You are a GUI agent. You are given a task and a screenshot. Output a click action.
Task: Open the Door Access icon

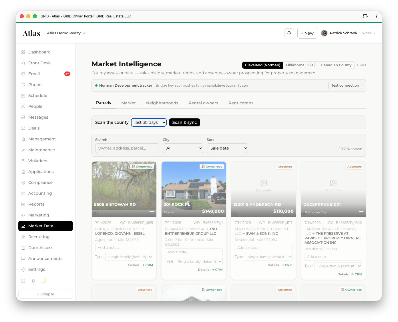[23, 248]
